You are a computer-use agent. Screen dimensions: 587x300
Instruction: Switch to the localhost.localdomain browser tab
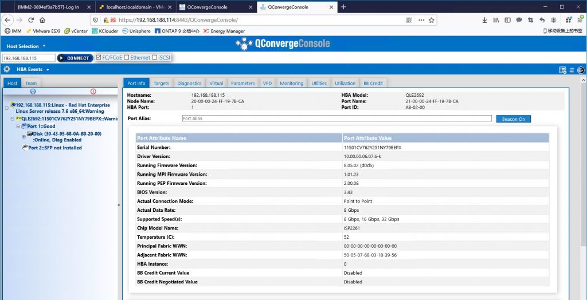[136, 7]
